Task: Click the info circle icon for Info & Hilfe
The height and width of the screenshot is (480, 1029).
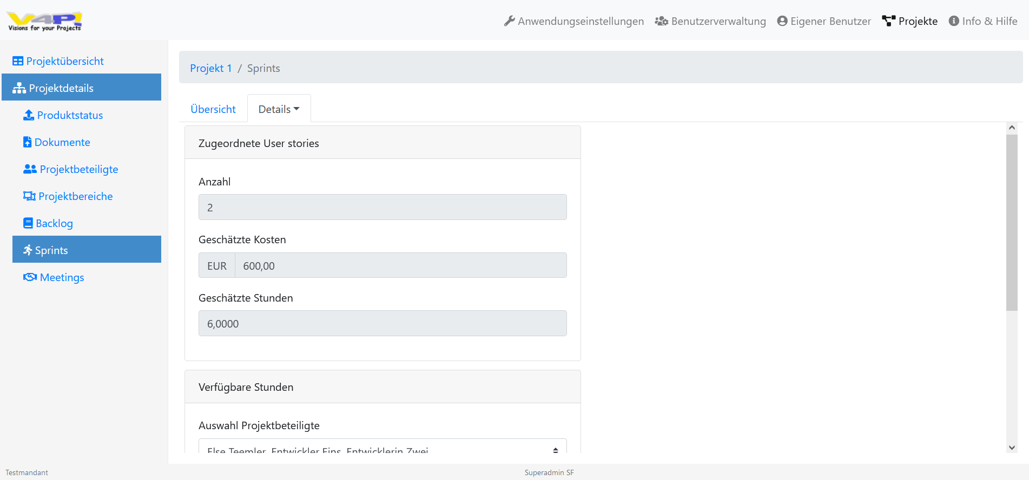Action: tap(954, 21)
